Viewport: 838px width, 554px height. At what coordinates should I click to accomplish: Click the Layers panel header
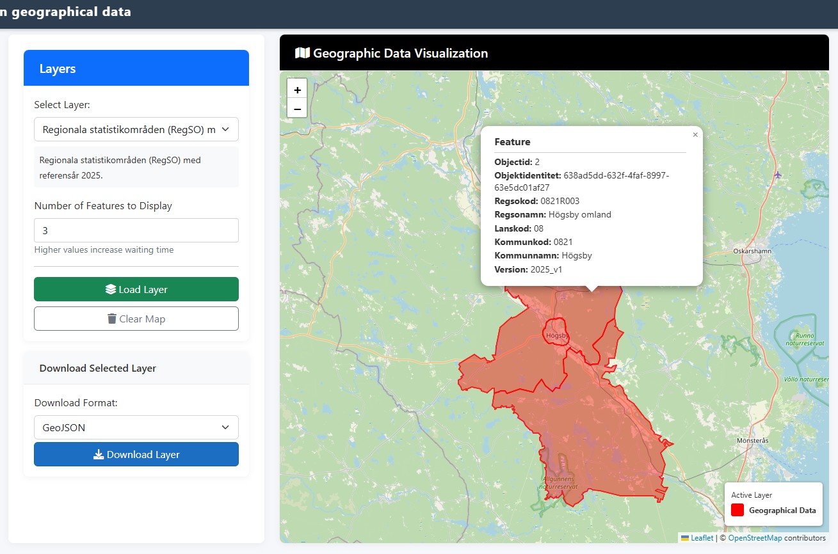(136, 68)
